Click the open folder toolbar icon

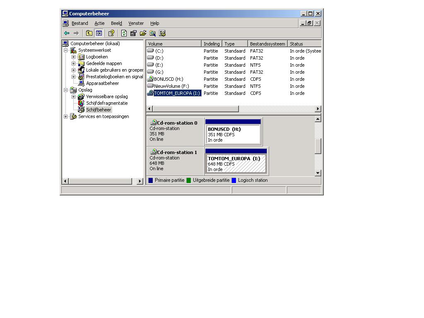point(143,33)
